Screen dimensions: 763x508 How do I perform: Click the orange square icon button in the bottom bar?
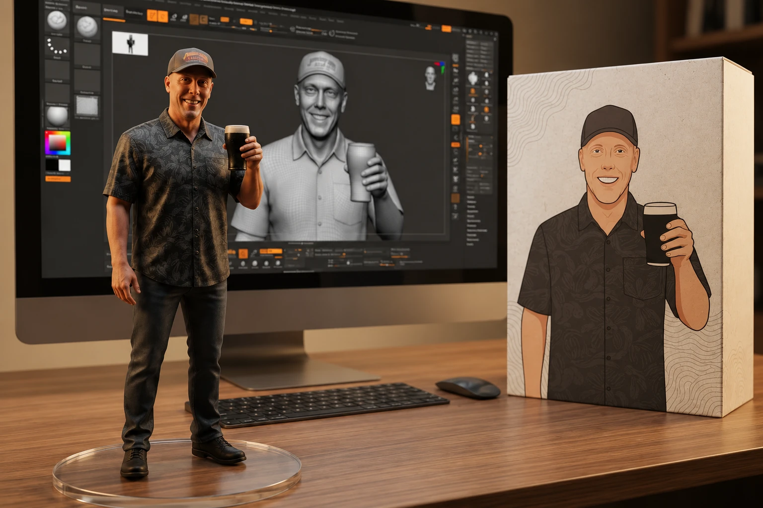pos(243,254)
